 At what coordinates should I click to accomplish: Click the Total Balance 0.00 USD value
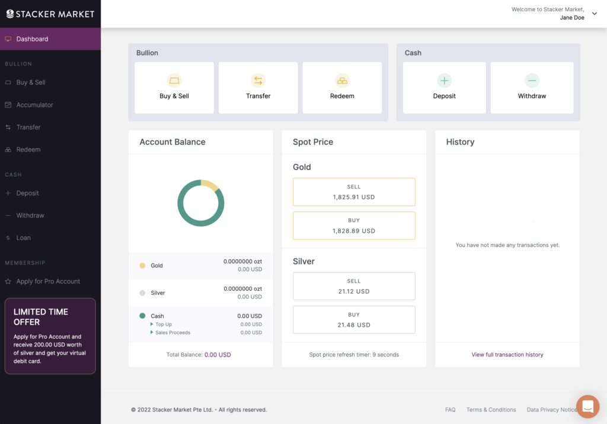(218, 355)
